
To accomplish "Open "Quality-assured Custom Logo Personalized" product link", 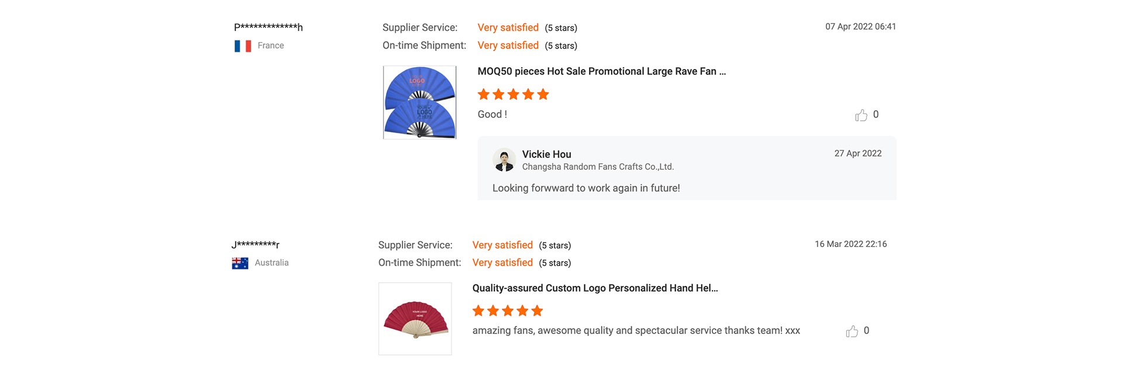I will (x=595, y=288).
